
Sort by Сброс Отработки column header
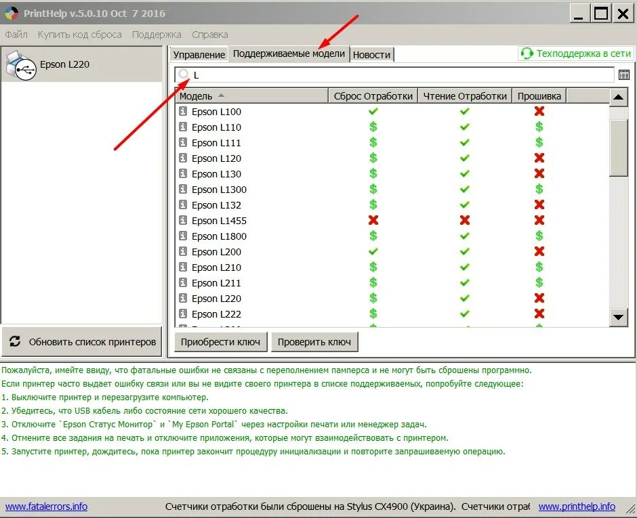(373, 96)
